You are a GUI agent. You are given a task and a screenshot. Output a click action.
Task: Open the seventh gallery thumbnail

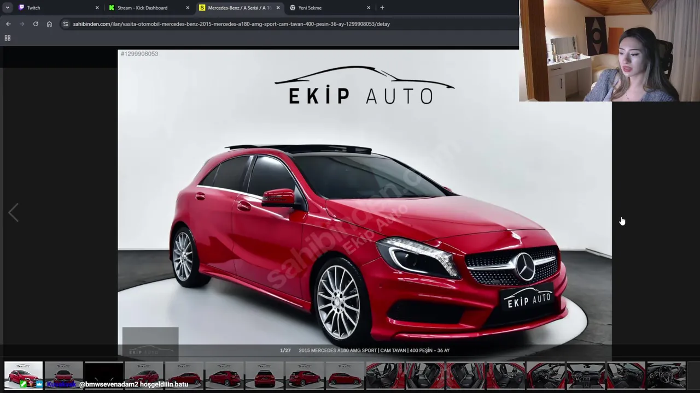pyautogui.click(x=265, y=376)
